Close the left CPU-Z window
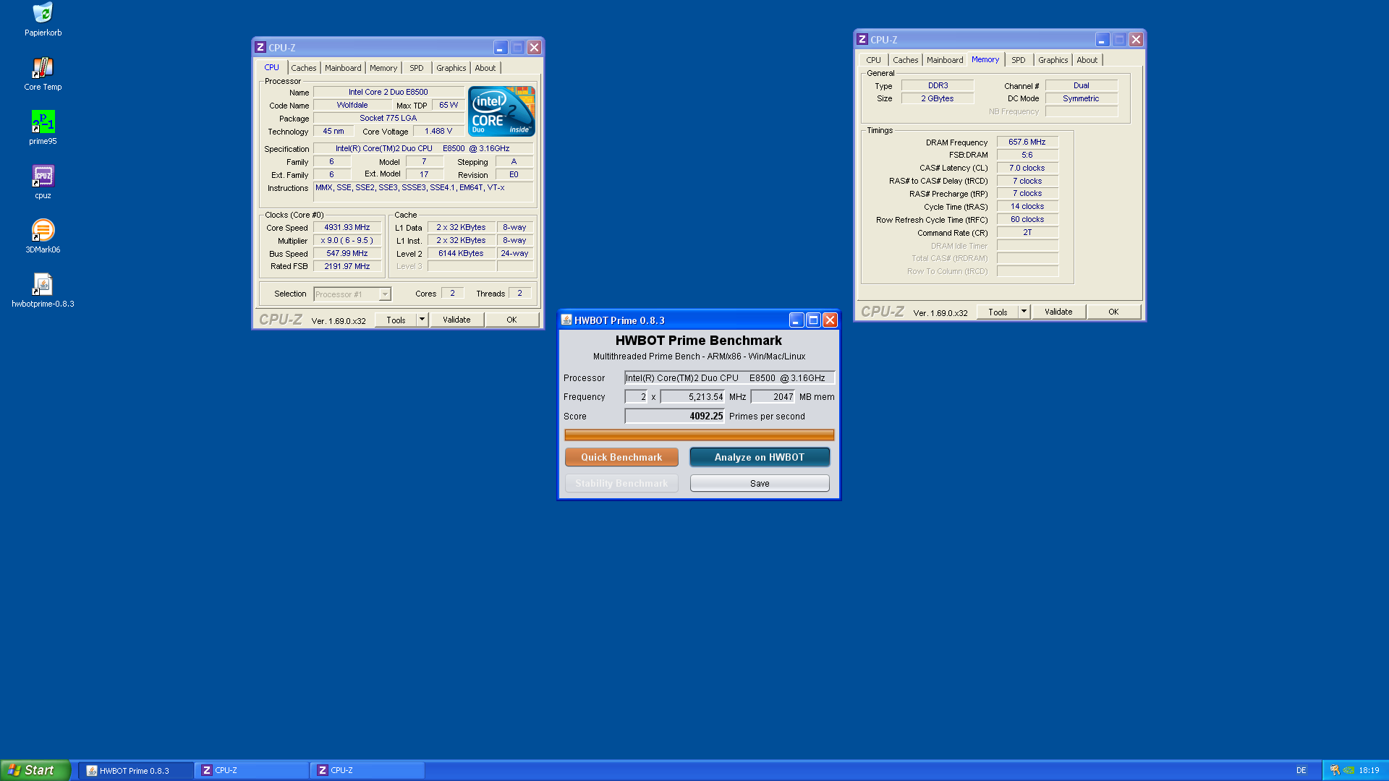 535,48
